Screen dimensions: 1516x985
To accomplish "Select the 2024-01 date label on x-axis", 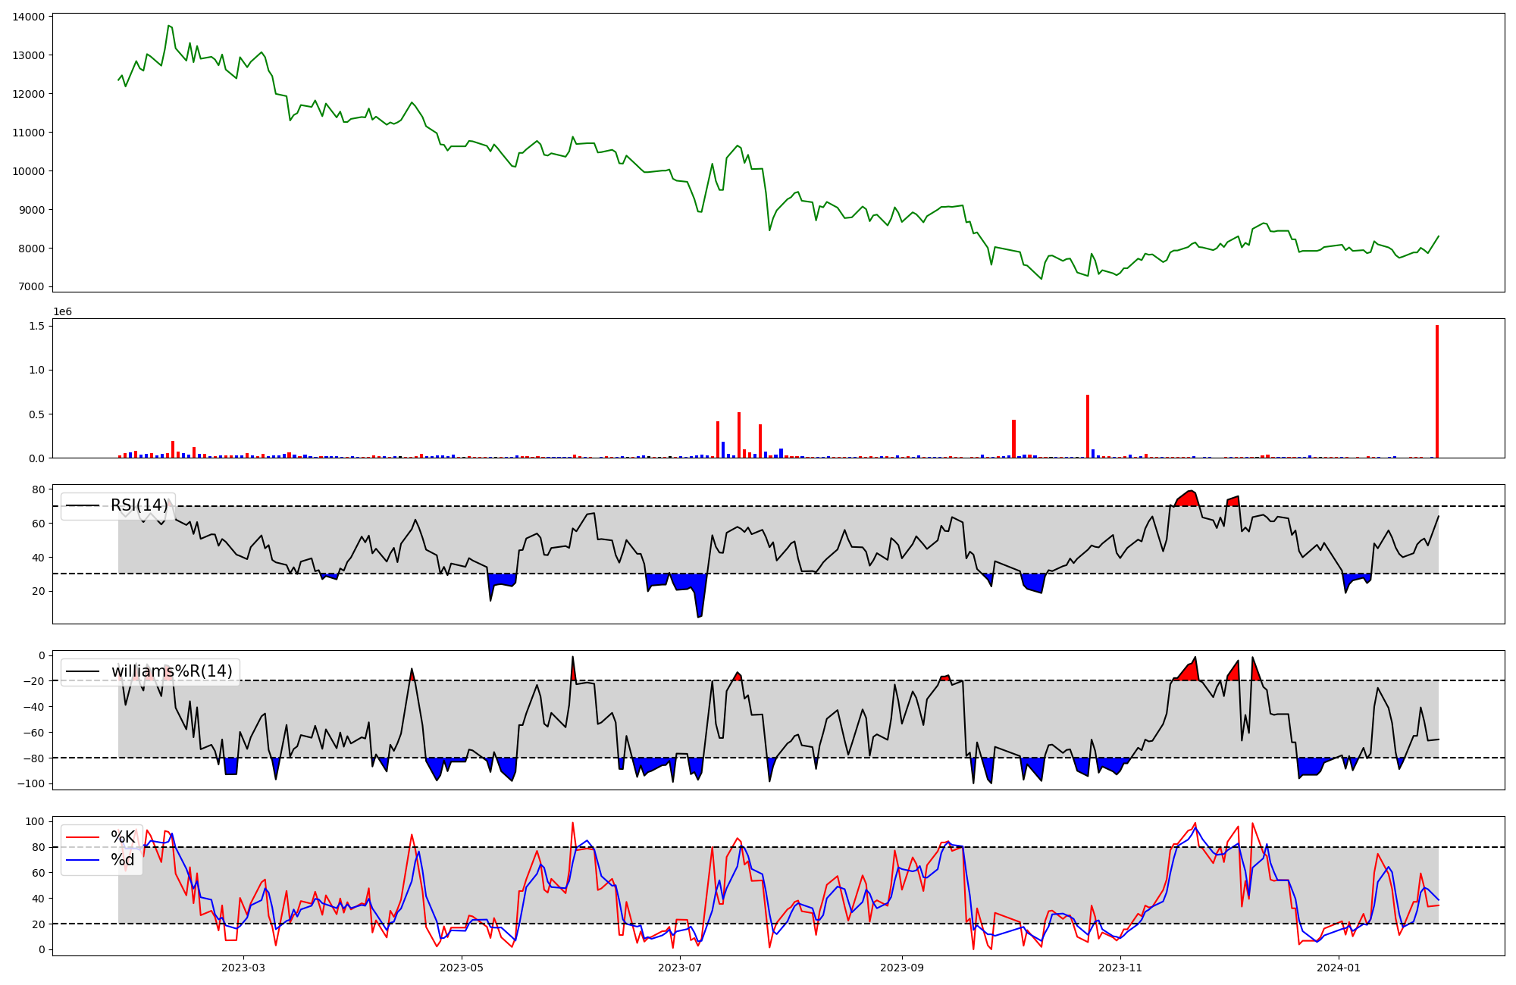I will (1339, 968).
